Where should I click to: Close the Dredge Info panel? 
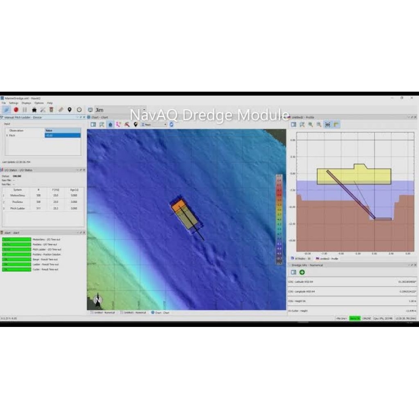(415, 265)
